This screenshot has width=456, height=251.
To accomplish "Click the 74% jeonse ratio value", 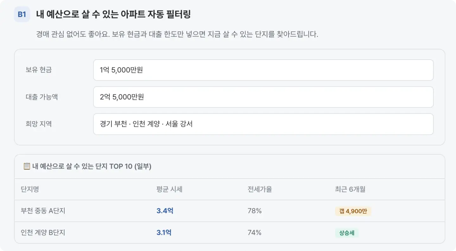I will point(255,233).
